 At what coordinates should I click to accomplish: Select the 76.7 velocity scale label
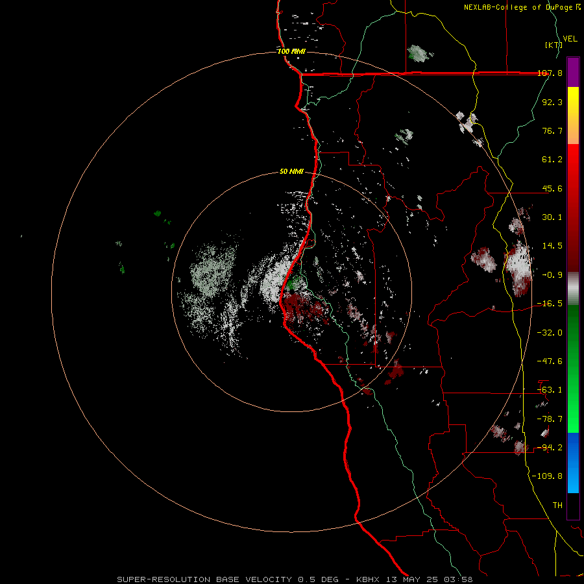tap(552, 130)
